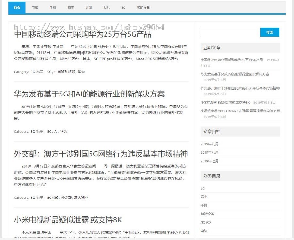This screenshot has width=294, height=240.
Task: Select the 电脑 navigation menu item
Action: point(35,7)
